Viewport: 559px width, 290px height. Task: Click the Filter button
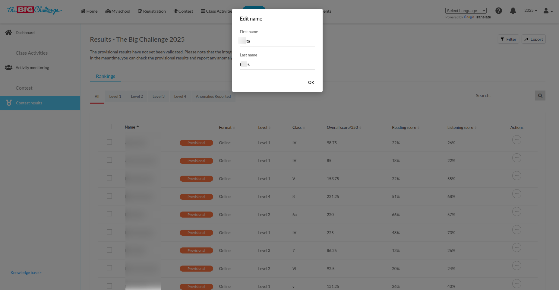point(508,39)
